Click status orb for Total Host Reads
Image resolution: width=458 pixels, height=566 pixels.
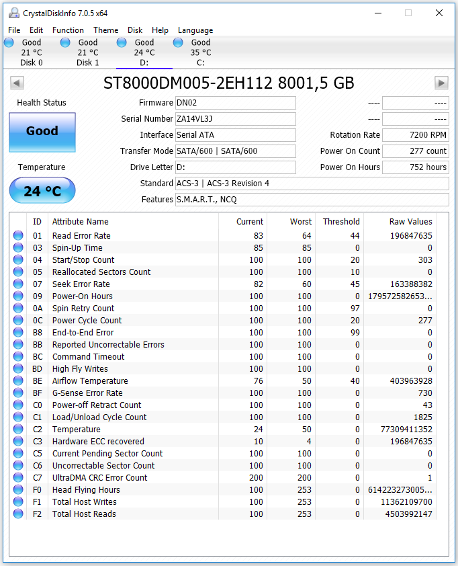[x=18, y=514]
